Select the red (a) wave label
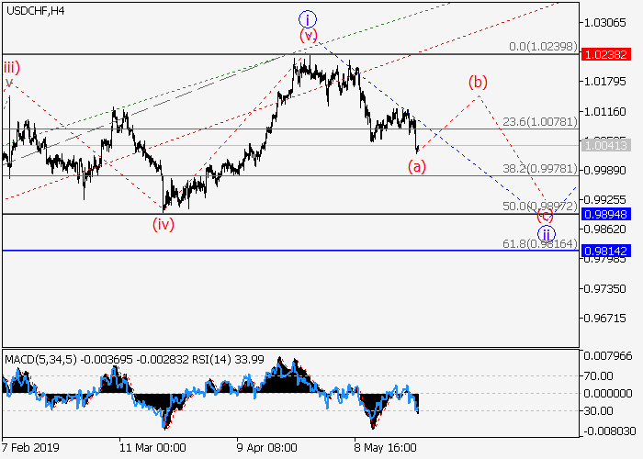This screenshot has width=643, height=459. pos(417,166)
